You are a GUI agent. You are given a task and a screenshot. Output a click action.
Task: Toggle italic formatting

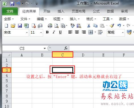tap(54, 32)
